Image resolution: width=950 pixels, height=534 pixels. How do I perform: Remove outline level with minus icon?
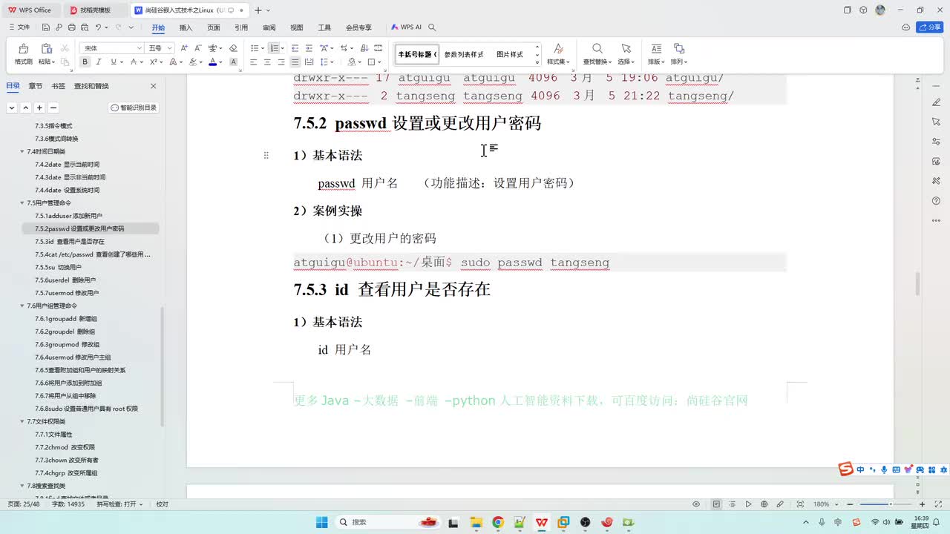click(53, 108)
